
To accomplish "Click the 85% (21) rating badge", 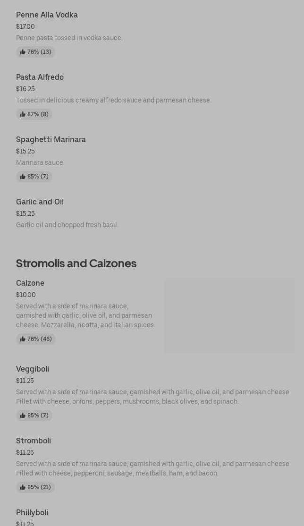I will pos(35,487).
